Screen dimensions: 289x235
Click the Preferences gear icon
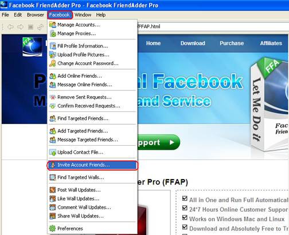pyautogui.click(x=53, y=228)
